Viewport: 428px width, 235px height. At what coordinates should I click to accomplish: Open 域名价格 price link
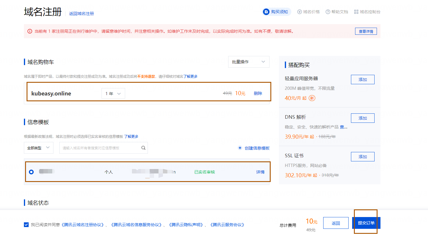click(x=308, y=12)
